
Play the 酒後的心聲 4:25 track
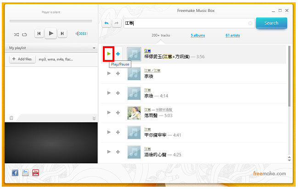click(109, 151)
